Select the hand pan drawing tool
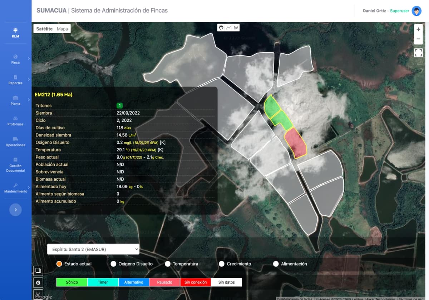 coord(221,27)
